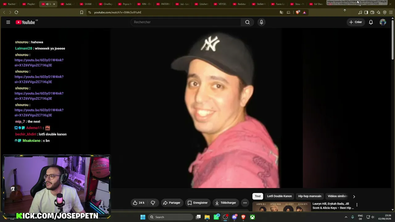
Task: Open the media control music-note icon
Action: click(360, 12)
